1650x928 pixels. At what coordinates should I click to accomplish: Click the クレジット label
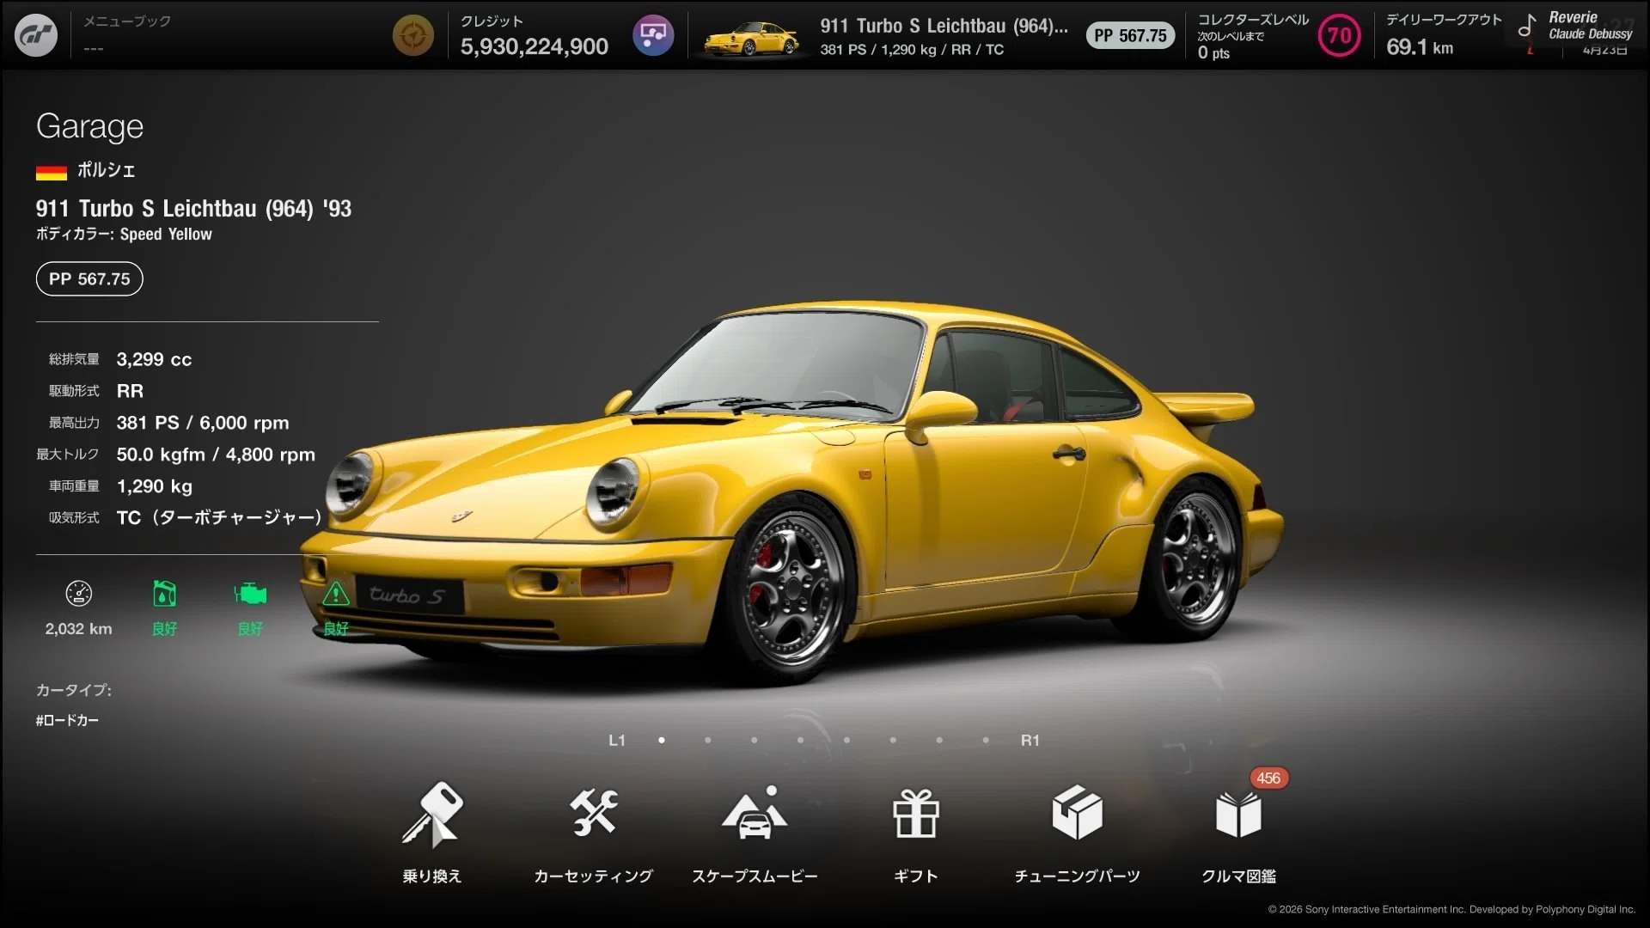pos(492,21)
